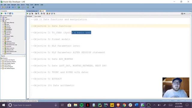Click the filter funnel icon in Connections

pyautogui.click(x=8, y=13)
